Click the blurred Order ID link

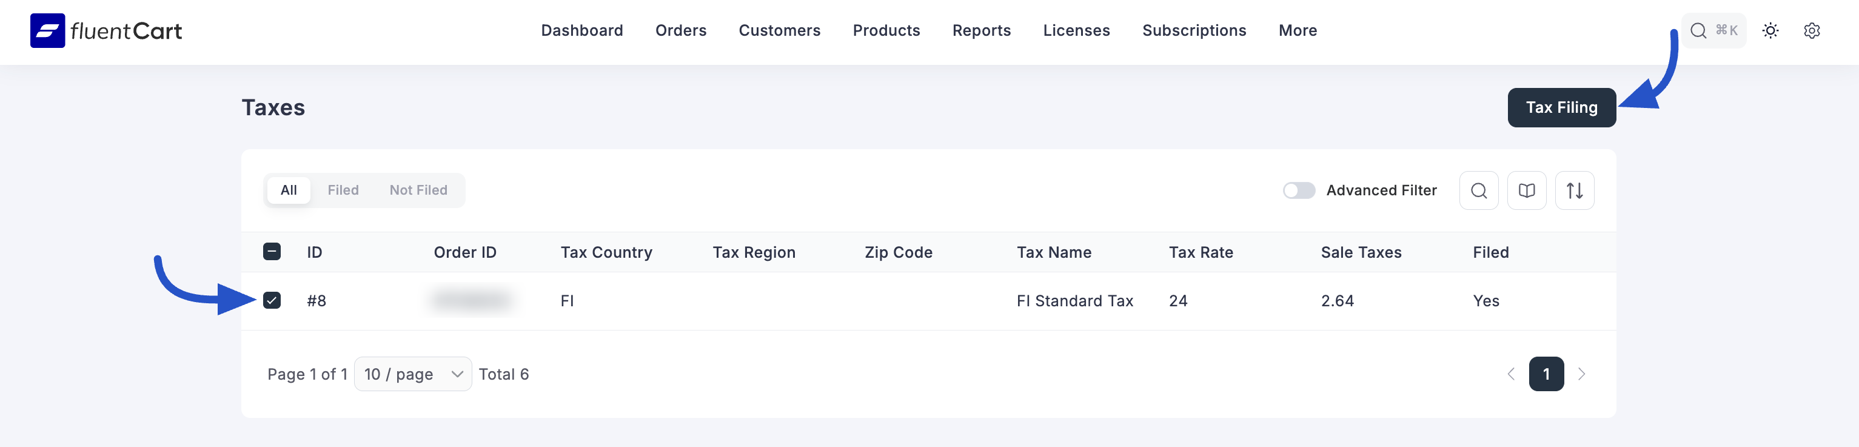(472, 300)
